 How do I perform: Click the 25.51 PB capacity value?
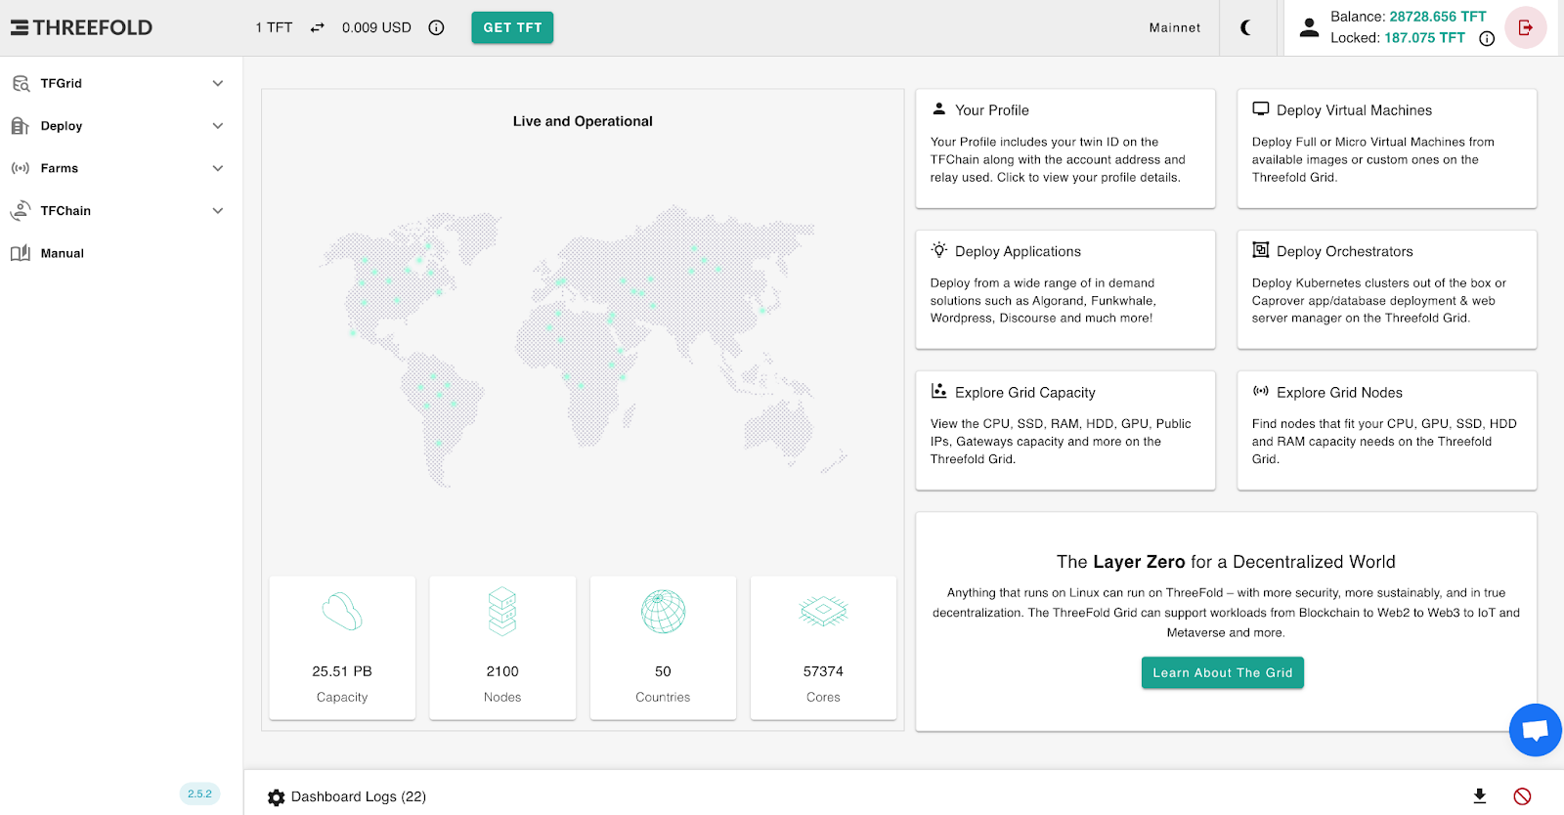(x=342, y=671)
